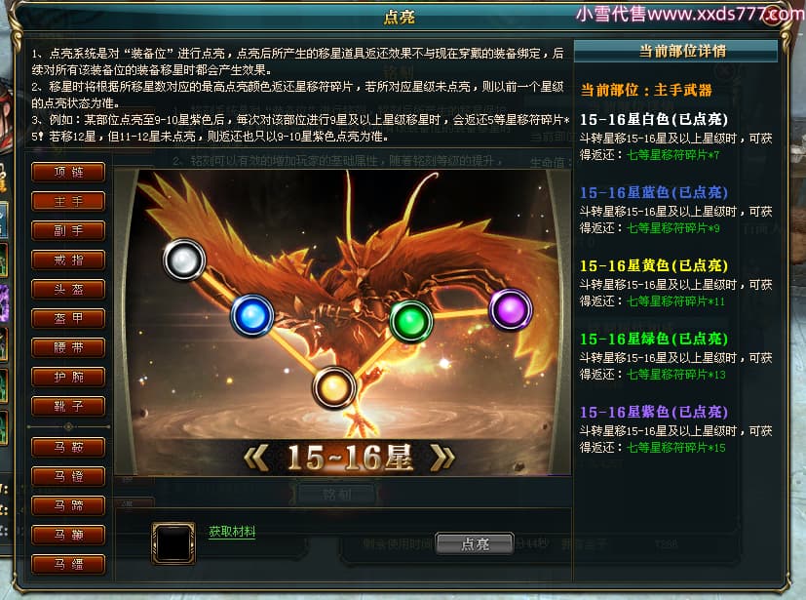Go to next star tier arrow
Screen dimensions: 806x600
[442, 458]
